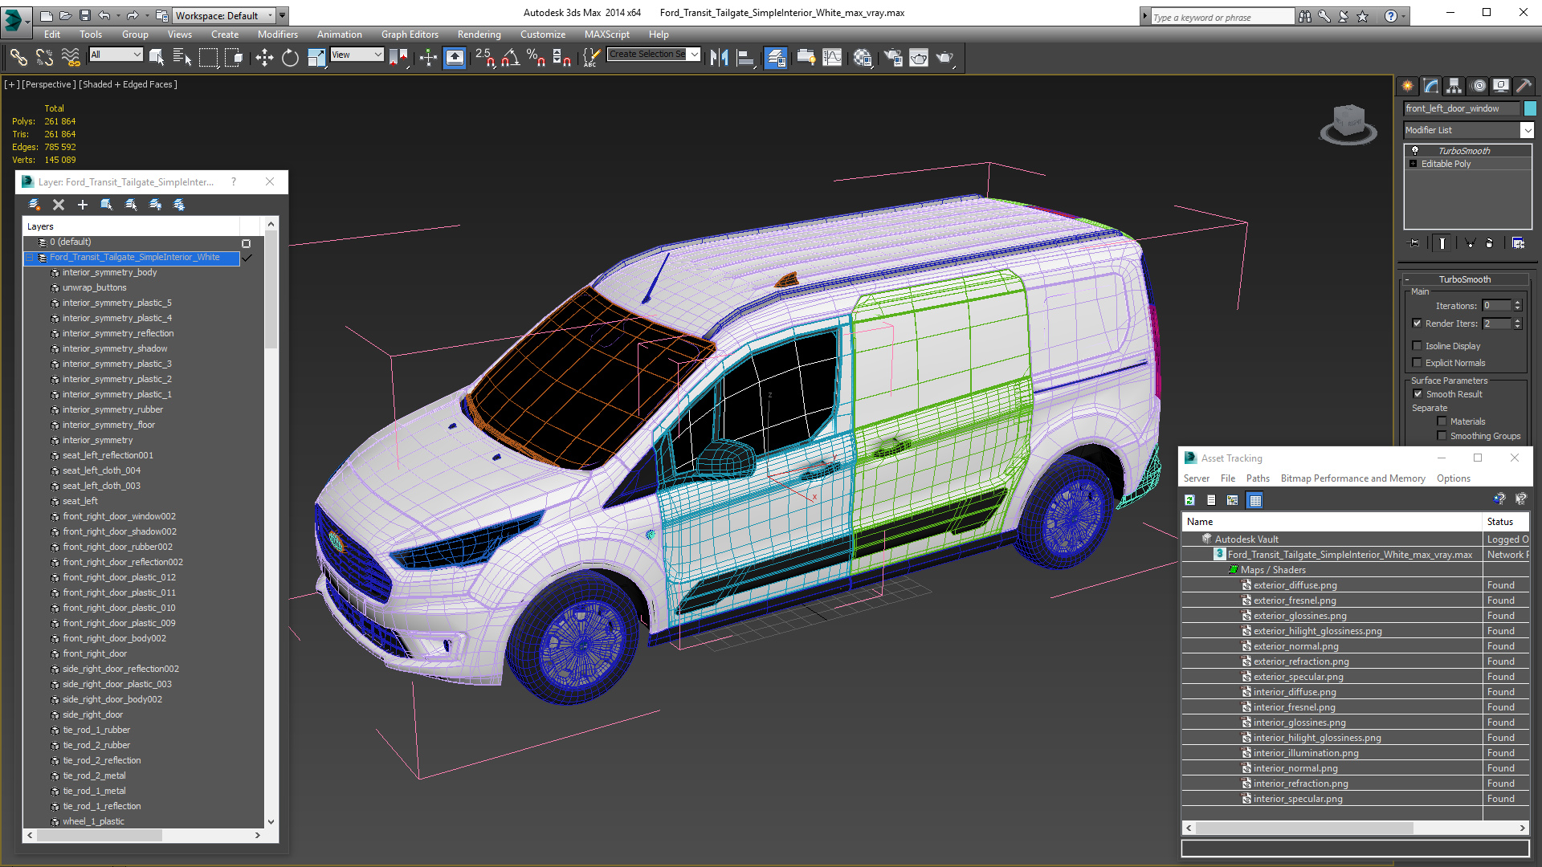Switch to Hierarchy command panel tab
Screen dimensions: 1542x867
tap(1454, 86)
